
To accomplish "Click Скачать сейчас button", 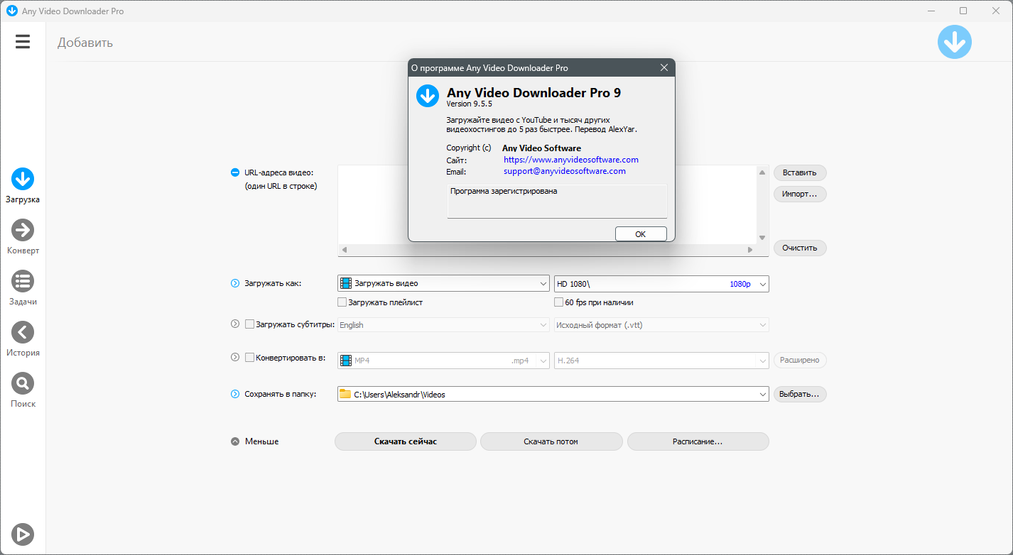I will coord(406,441).
